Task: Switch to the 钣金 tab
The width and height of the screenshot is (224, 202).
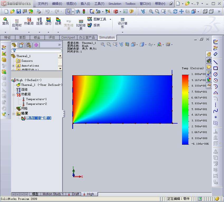Action: click(x=37, y=37)
